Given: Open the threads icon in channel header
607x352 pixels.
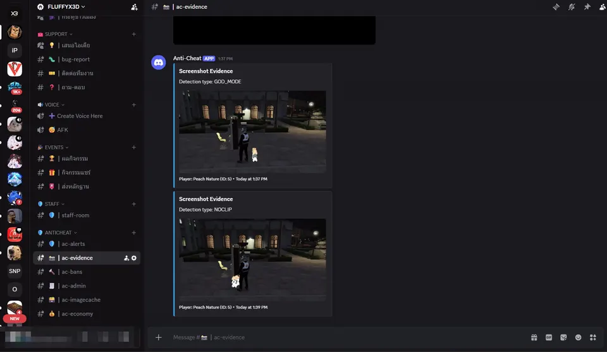Looking at the screenshot, I should point(556,7).
